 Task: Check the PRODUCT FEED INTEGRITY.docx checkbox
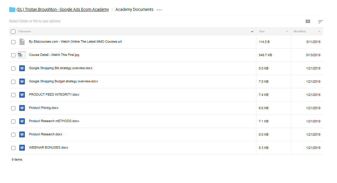pos(13,95)
